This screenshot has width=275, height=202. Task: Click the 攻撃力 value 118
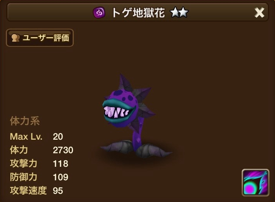(61, 164)
